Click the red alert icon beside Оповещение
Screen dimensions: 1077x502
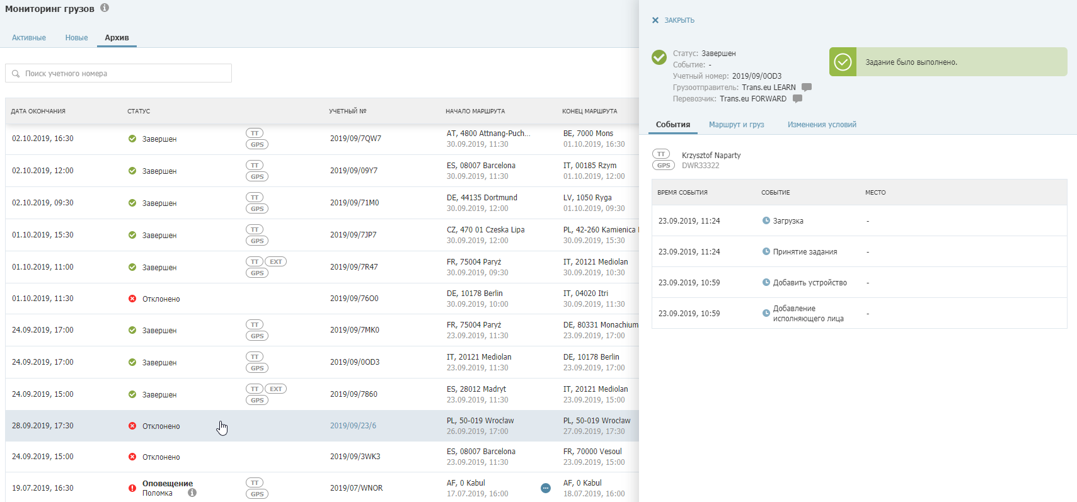coord(132,488)
